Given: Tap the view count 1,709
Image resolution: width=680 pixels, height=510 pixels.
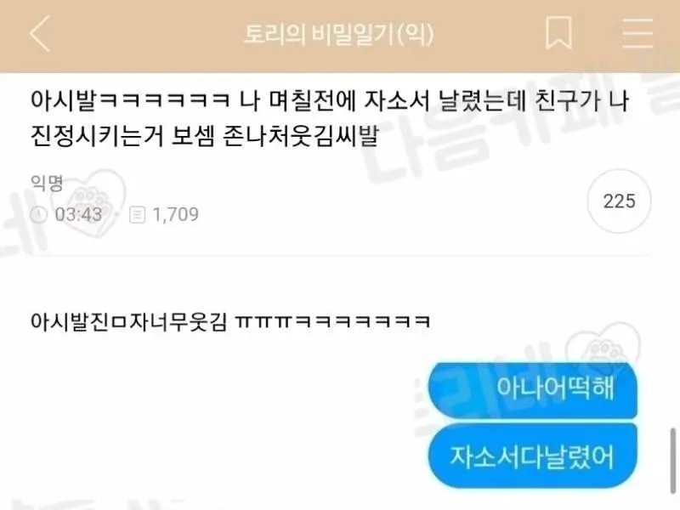Looking at the screenshot, I should [x=176, y=215].
